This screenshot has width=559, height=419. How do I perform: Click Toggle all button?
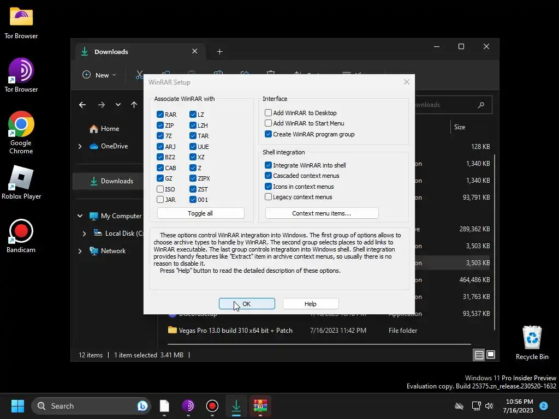[x=200, y=213]
